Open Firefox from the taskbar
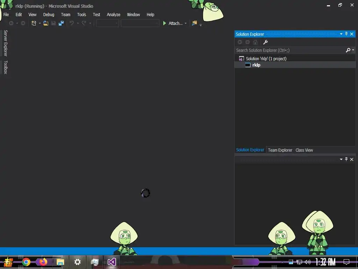 click(43, 262)
